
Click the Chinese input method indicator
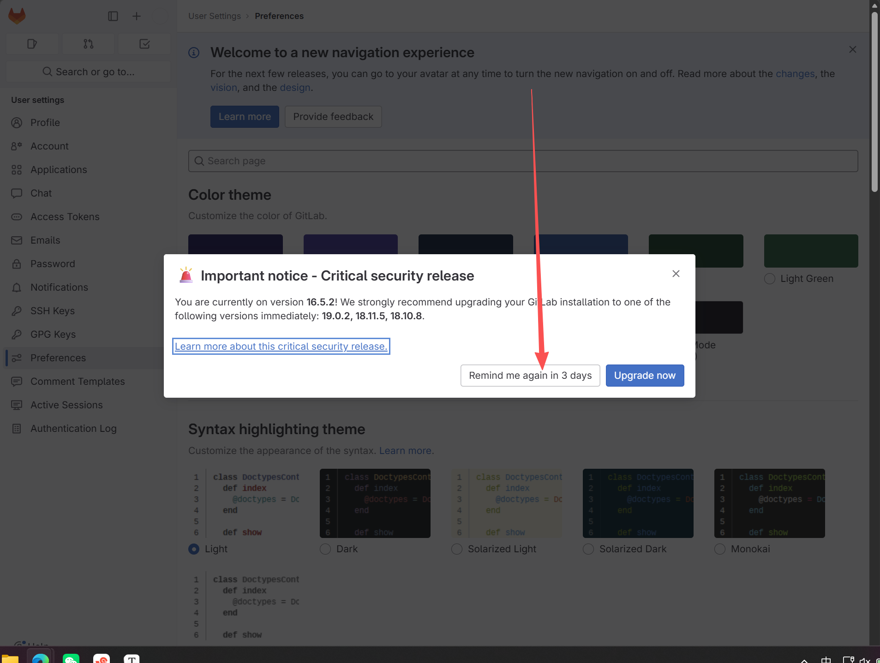826,660
